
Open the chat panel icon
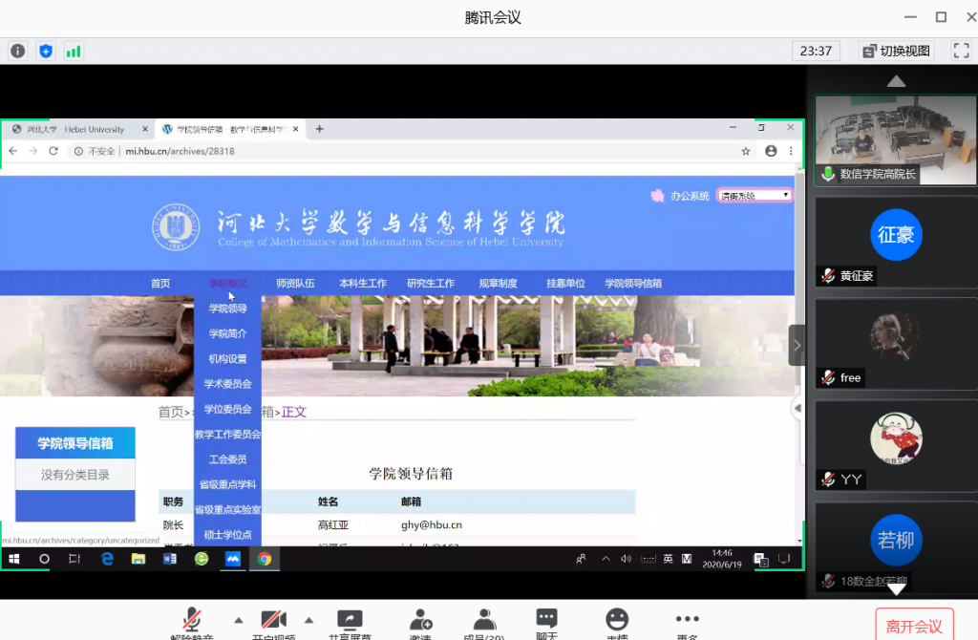point(546,619)
